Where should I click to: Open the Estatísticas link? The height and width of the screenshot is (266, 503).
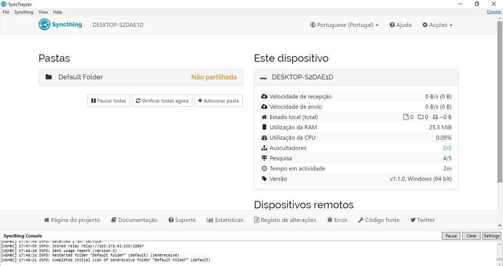225,220
